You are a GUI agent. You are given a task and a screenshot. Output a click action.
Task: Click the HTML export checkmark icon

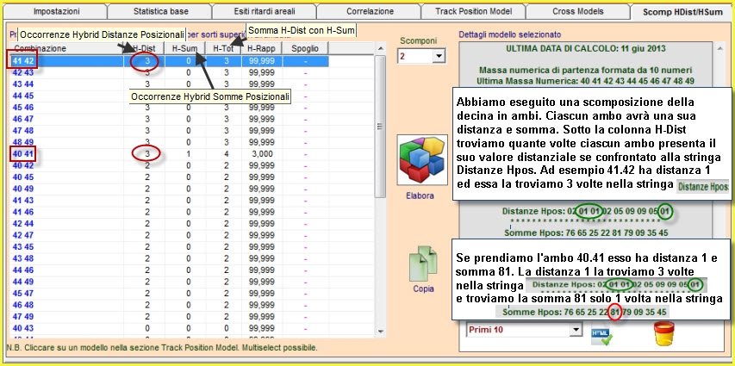pos(601,334)
